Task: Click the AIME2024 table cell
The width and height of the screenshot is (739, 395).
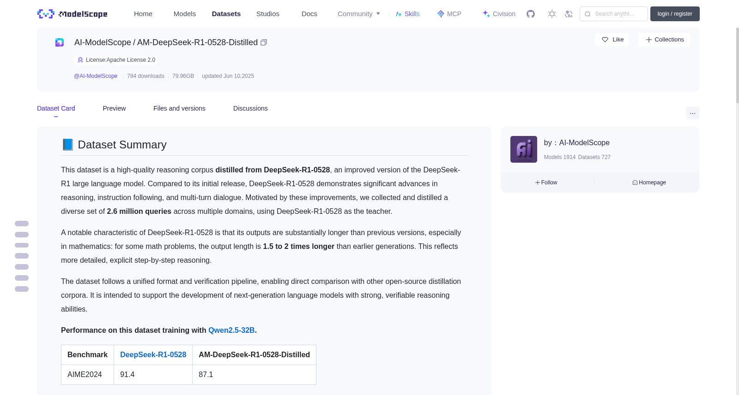Action: [88, 375]
